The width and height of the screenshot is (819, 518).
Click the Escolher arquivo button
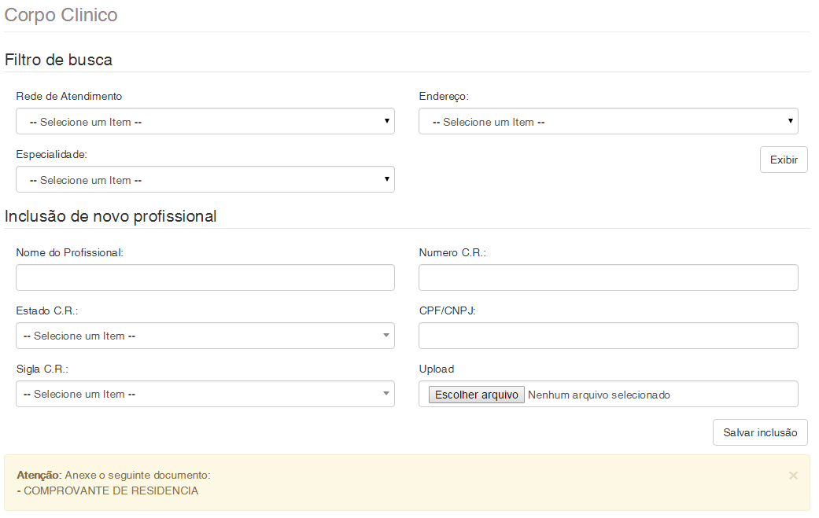coord(477,395)
